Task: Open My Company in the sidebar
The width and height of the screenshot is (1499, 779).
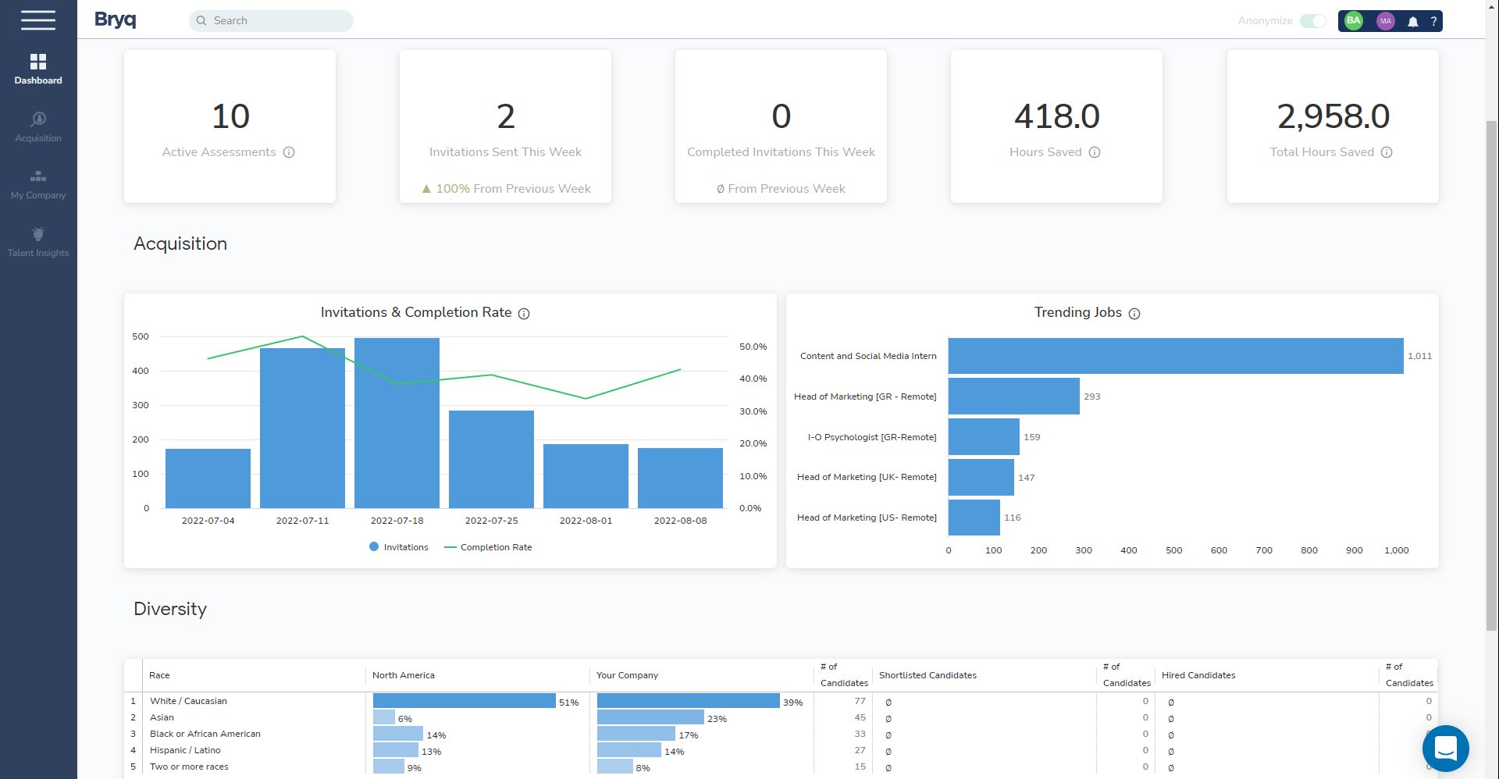Action: coord(38,184)
